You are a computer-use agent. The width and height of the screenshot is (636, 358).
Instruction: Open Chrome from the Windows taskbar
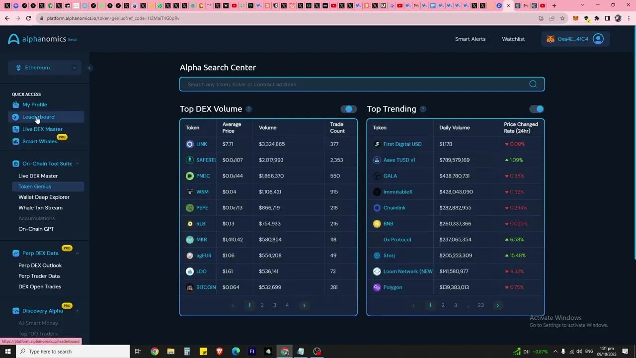coord(155,352)
